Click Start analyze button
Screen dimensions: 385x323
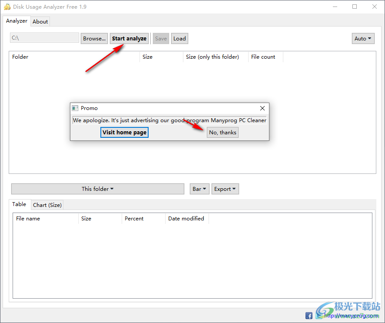129,39
